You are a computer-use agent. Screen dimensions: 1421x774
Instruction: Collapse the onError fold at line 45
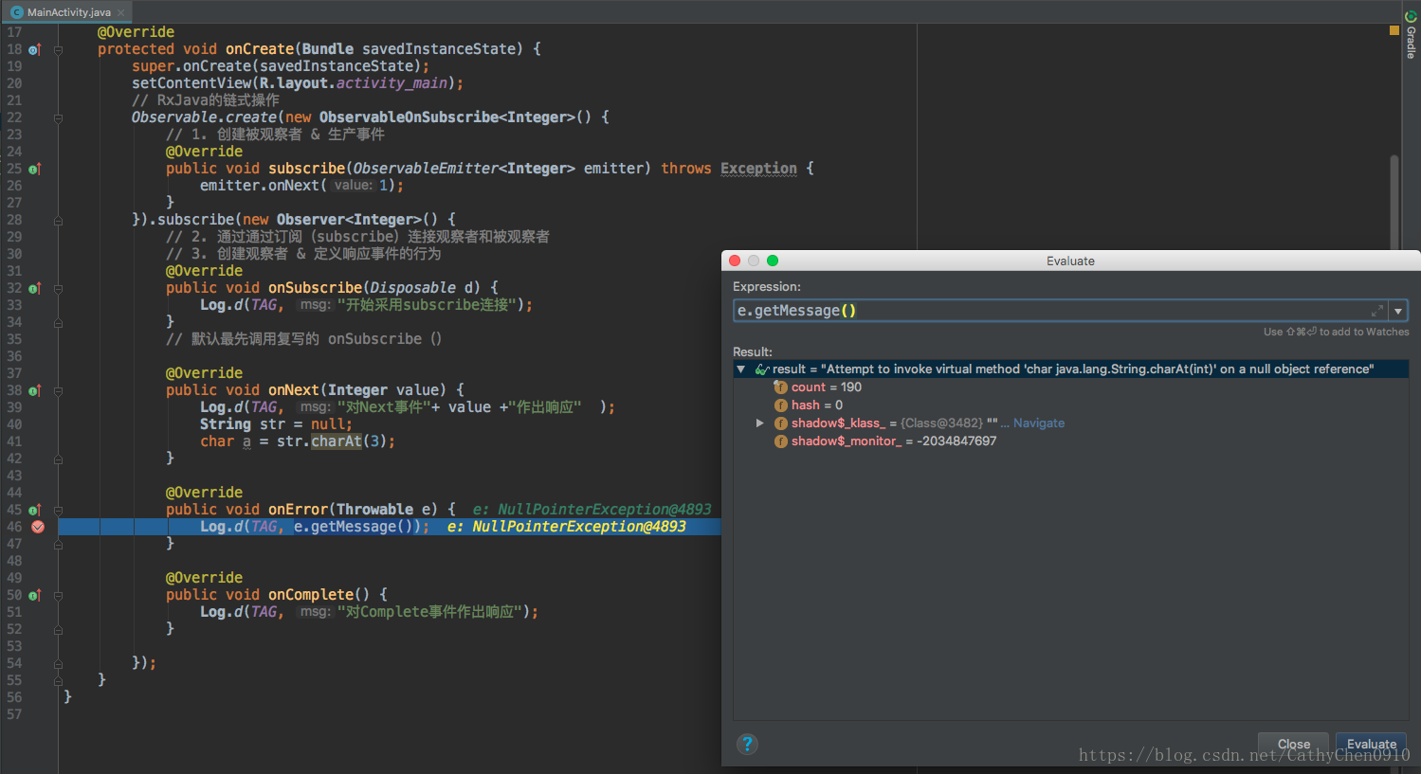tap(58, 510)
